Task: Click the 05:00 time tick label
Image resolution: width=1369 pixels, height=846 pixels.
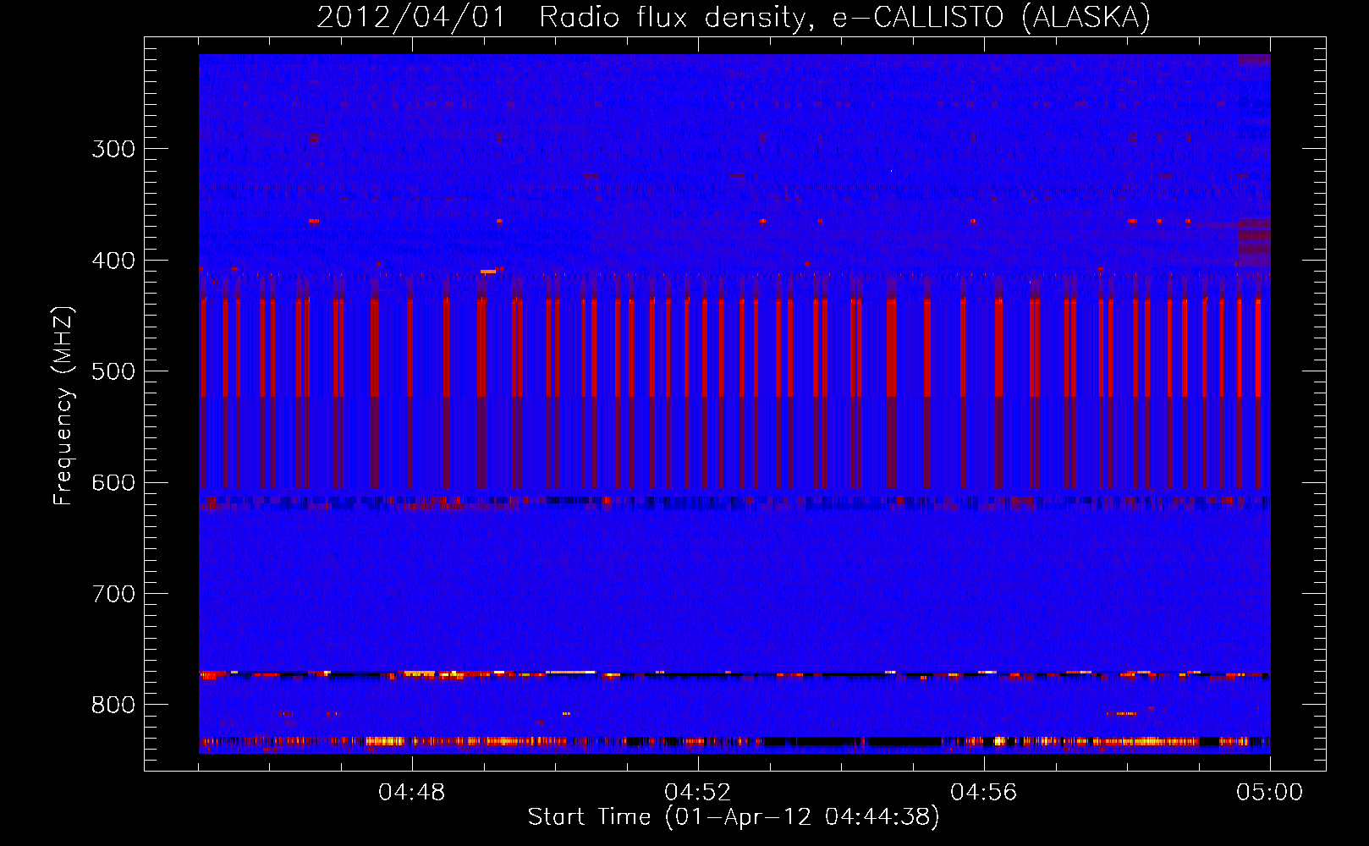Action: (1270, 793)
